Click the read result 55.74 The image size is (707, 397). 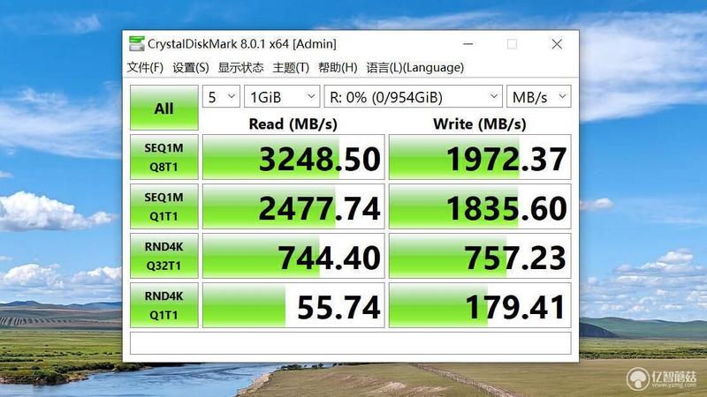click(x=293, y=305)
